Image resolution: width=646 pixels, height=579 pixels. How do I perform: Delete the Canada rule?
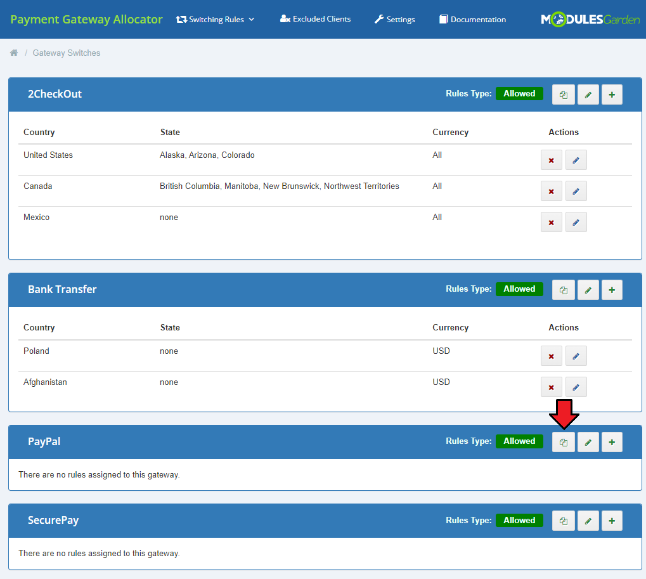[x=552, y=192]
